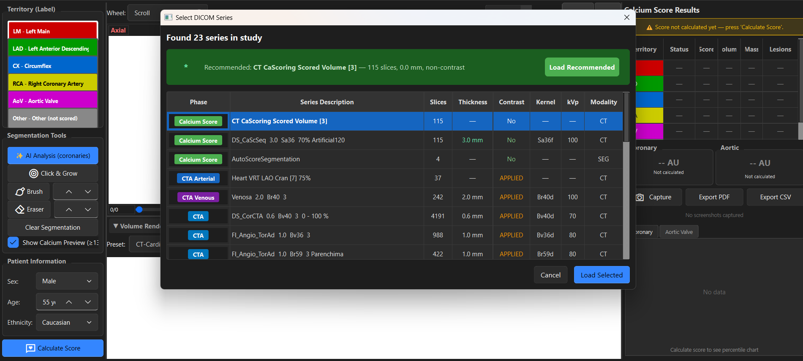Increase eraser size with up arrow
This screenshot has width=803, height=361.
click(69, 209)
